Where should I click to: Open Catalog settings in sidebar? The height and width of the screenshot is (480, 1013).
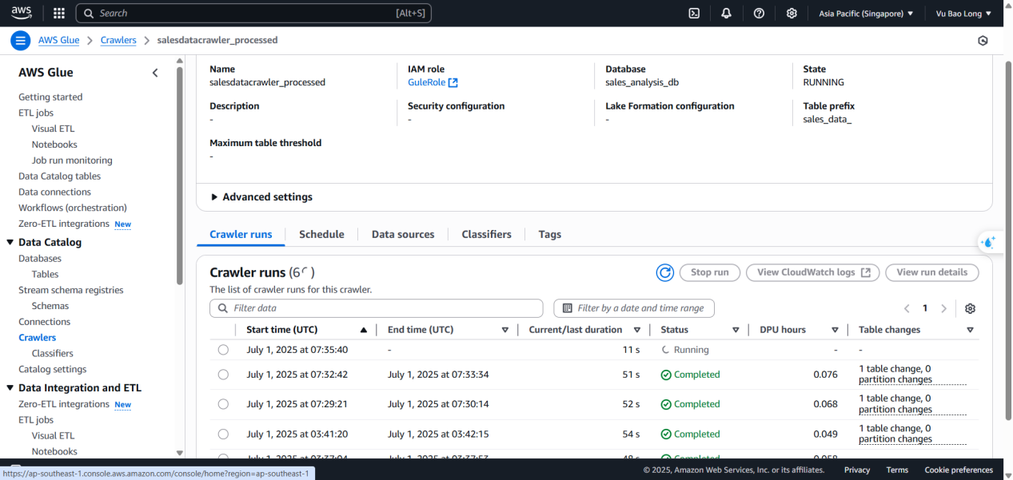pos(53,369)
